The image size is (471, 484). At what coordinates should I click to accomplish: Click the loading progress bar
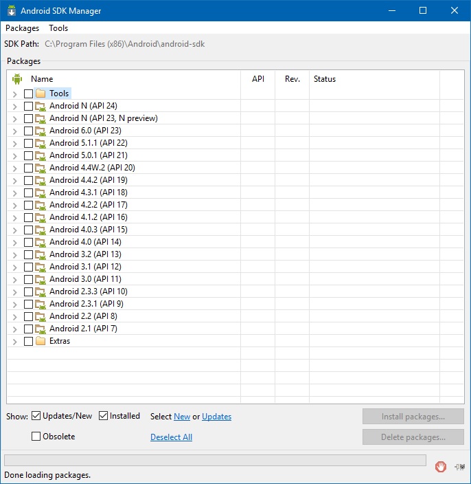[x=215, y=460]
